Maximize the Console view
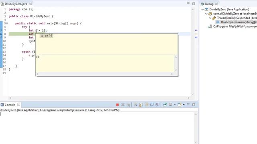The width and height of the screenshot is (257, 144). [194, 104]
